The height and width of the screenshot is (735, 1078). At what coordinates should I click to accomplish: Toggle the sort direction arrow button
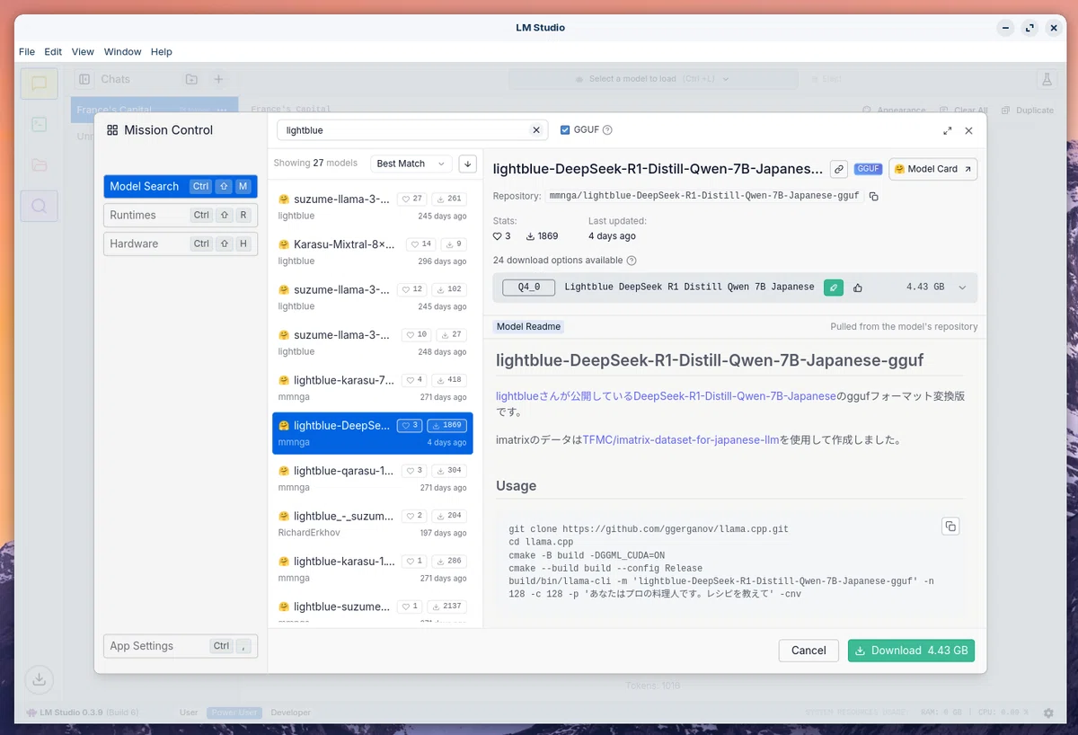click(467, 164)
